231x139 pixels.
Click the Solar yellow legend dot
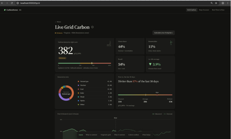tap(78, 93)
